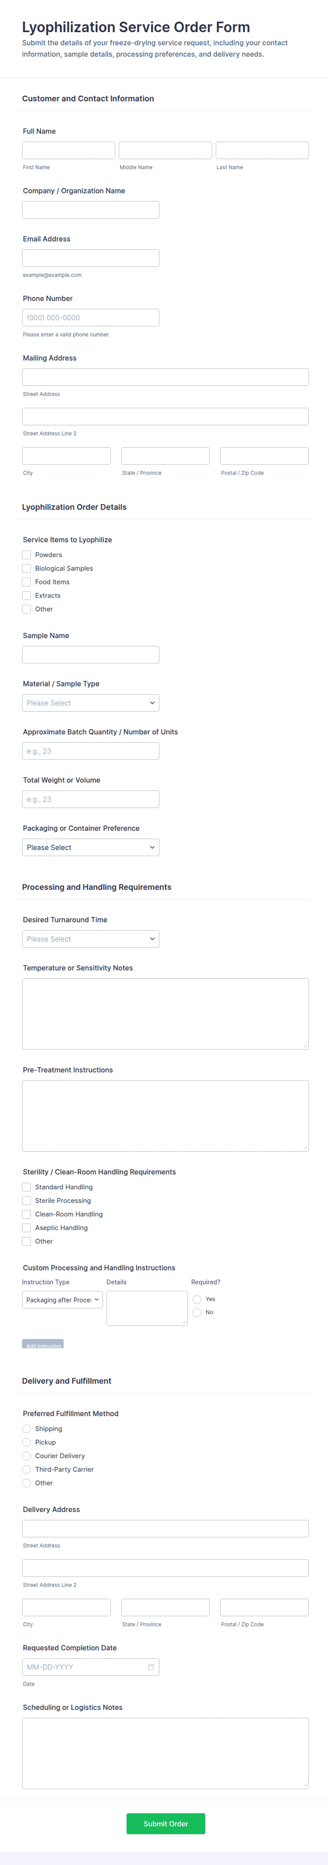The width and height of the screenshot is (328, 1865).
Task: Focus the Email Address field
Action: tap(90, 258)
